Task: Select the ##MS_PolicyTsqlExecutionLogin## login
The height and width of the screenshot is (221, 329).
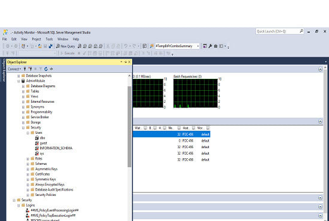Action: click(53, 216)
